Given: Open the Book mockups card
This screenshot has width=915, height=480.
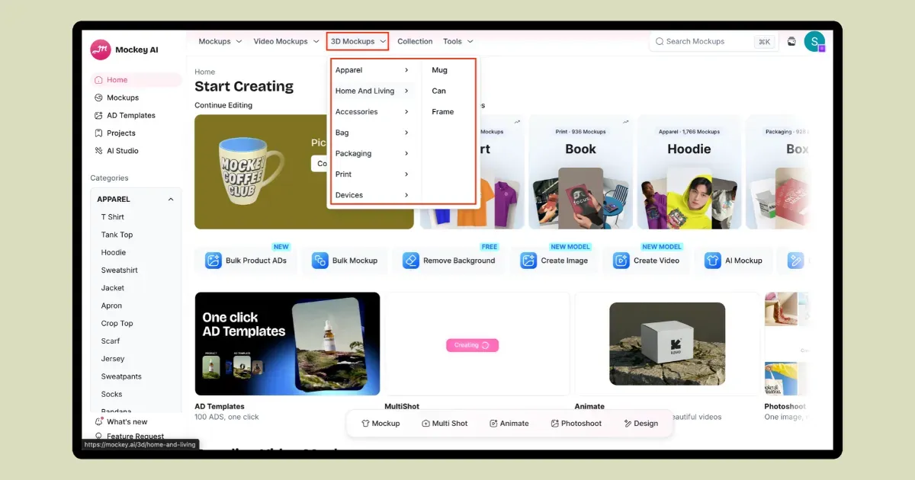Looking at the screenshot, I should click(580, 171).
